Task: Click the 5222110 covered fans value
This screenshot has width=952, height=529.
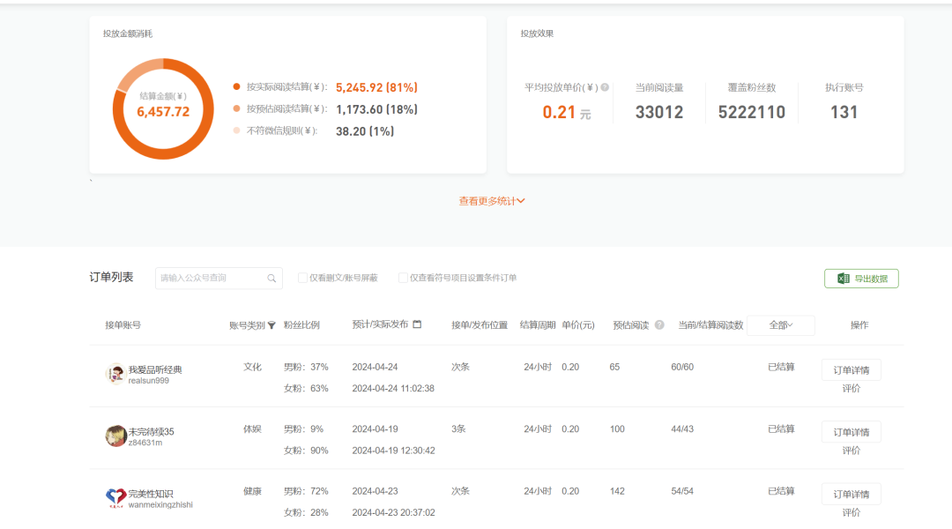Action: tap(752, 112)
